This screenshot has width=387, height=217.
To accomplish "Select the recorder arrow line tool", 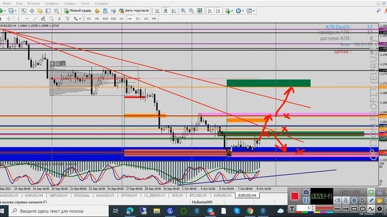I will 346,209.
